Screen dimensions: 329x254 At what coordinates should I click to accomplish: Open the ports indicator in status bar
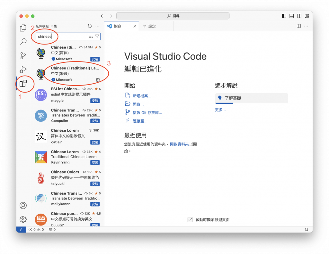[52, 230]
